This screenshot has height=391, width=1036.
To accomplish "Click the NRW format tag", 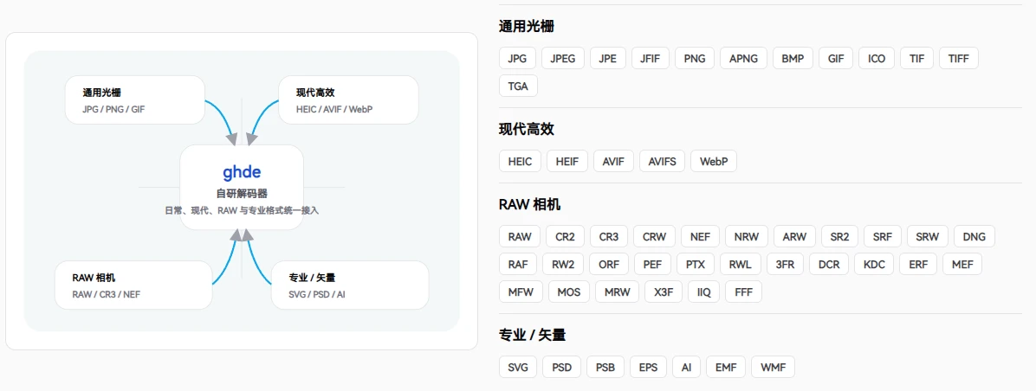I will pos(747,236).
